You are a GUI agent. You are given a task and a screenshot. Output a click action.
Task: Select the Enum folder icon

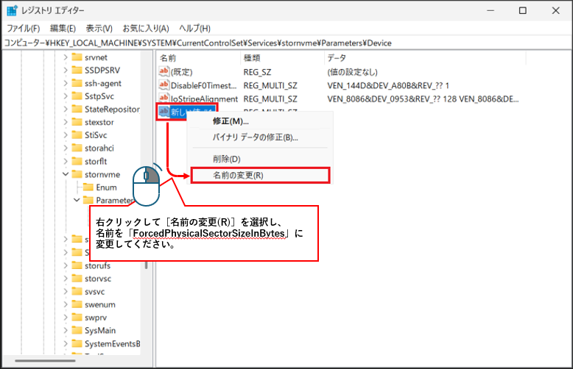tap(88, 187)
